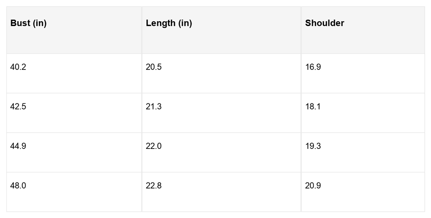The width and height of the screenshot is (431, 218).
Task: Click divider between 22.8 and 20.9 cells
Action: (301, 192)
